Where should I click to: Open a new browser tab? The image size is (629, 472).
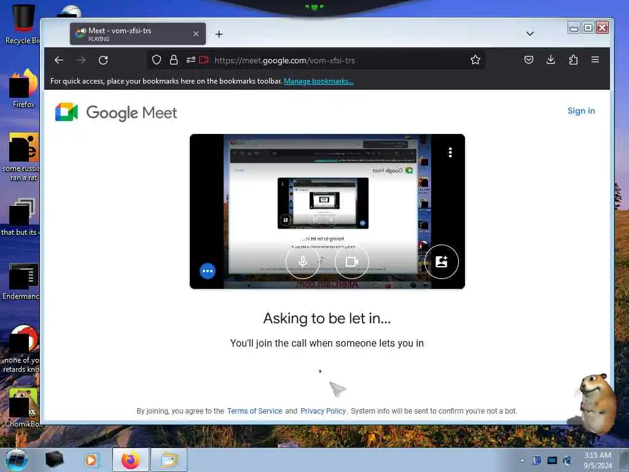pos(219,34)
